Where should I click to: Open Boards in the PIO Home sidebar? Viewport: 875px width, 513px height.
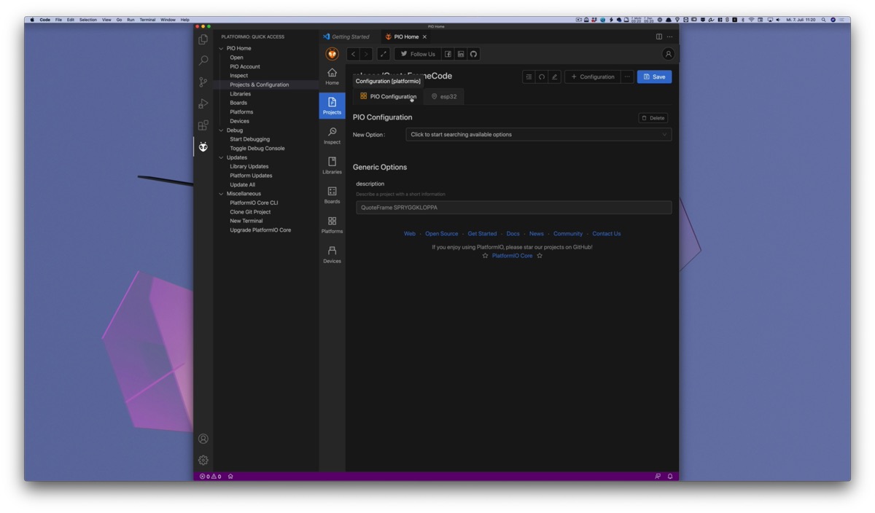332,195
